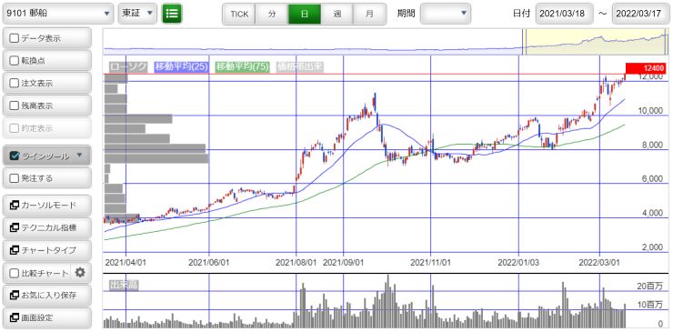Click the save favorites popup icon

[x=14, y=295]
